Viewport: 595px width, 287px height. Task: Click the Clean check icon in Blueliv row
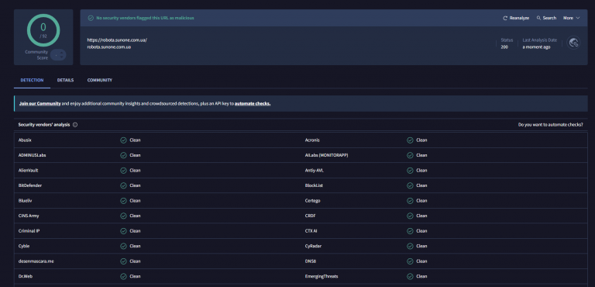pos(123,200)
